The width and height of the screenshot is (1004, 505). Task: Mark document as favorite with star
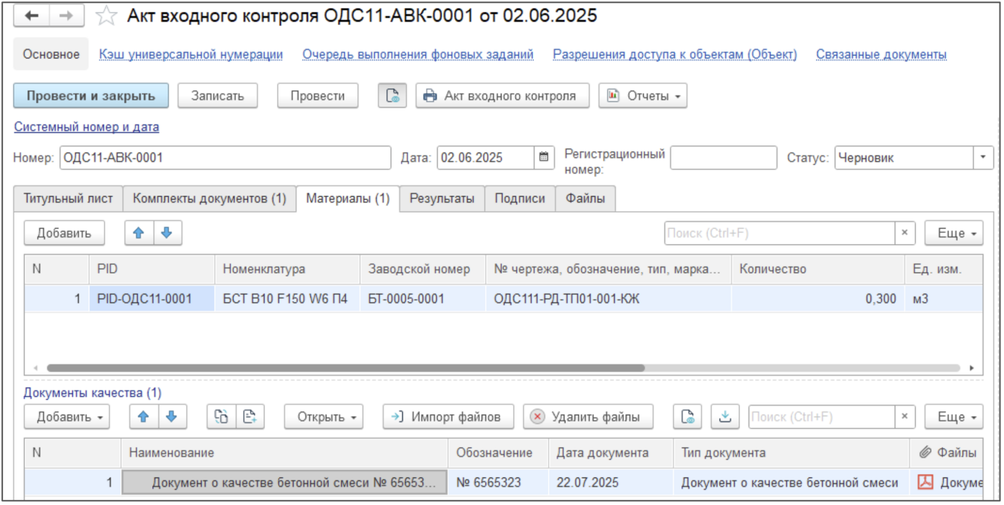[106, 16]
